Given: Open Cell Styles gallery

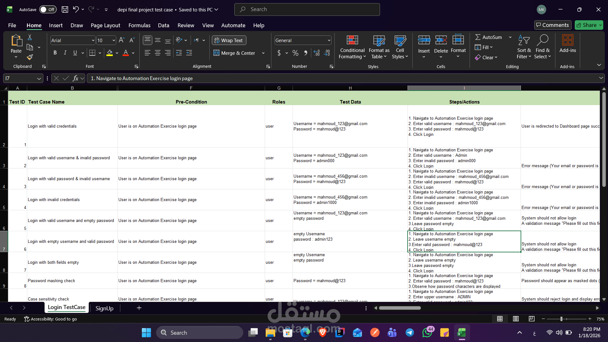Looking at the screenshot, I should pos(400,47).
